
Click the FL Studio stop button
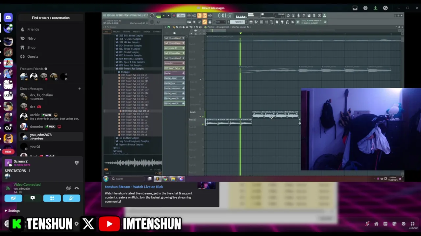coord(168,15)
